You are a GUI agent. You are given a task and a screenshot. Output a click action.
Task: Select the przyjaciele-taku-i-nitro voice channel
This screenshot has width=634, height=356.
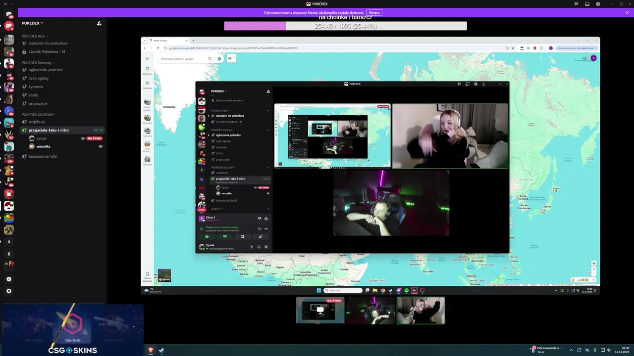pyautogui.click(x=62, y=130)
